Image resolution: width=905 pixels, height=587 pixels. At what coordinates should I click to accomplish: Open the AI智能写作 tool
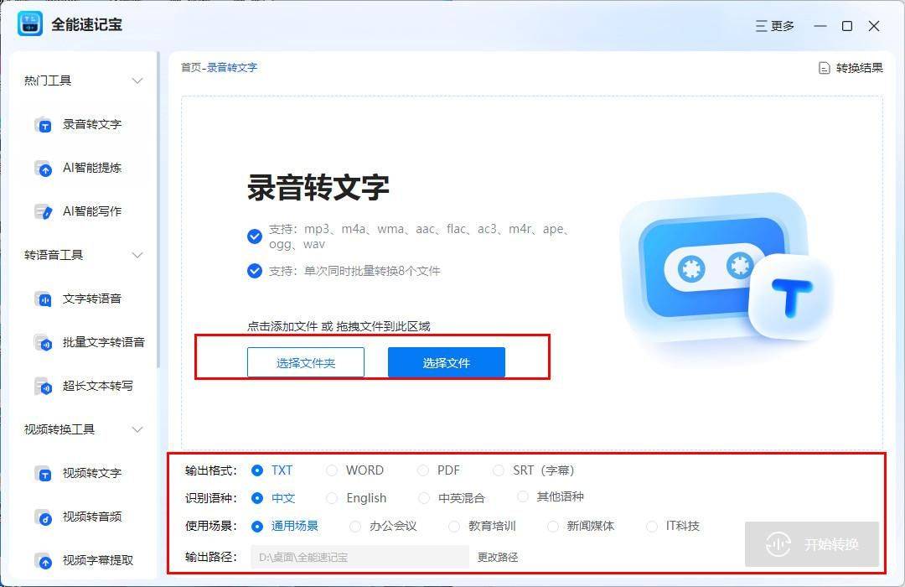pos(83,211)
